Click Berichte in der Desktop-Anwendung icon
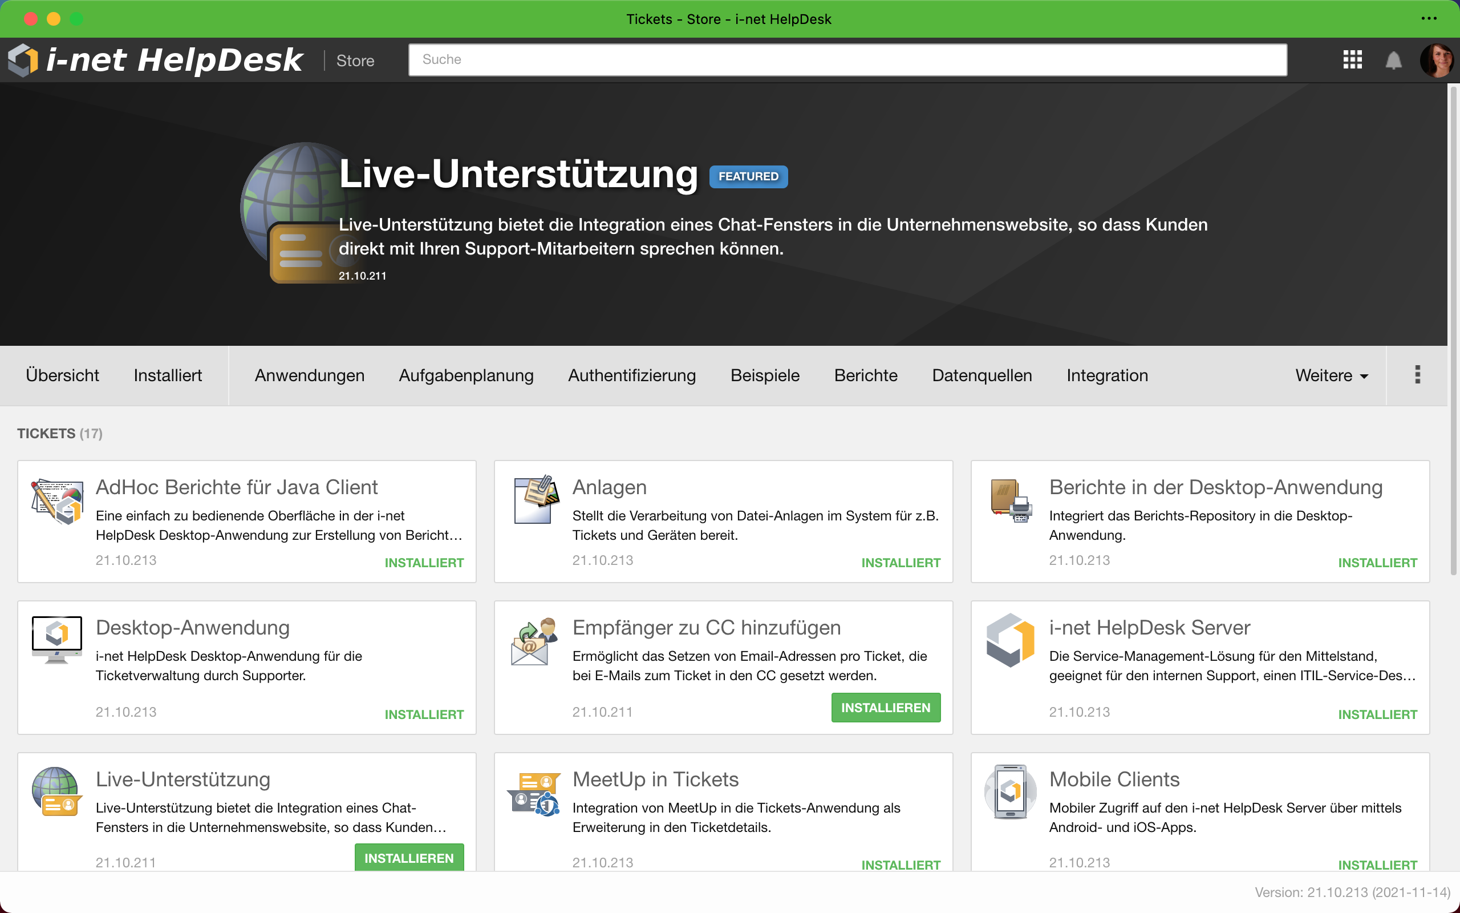Image resolution: width=1460 pixels, height=913 pixels. coord(1011,500)
